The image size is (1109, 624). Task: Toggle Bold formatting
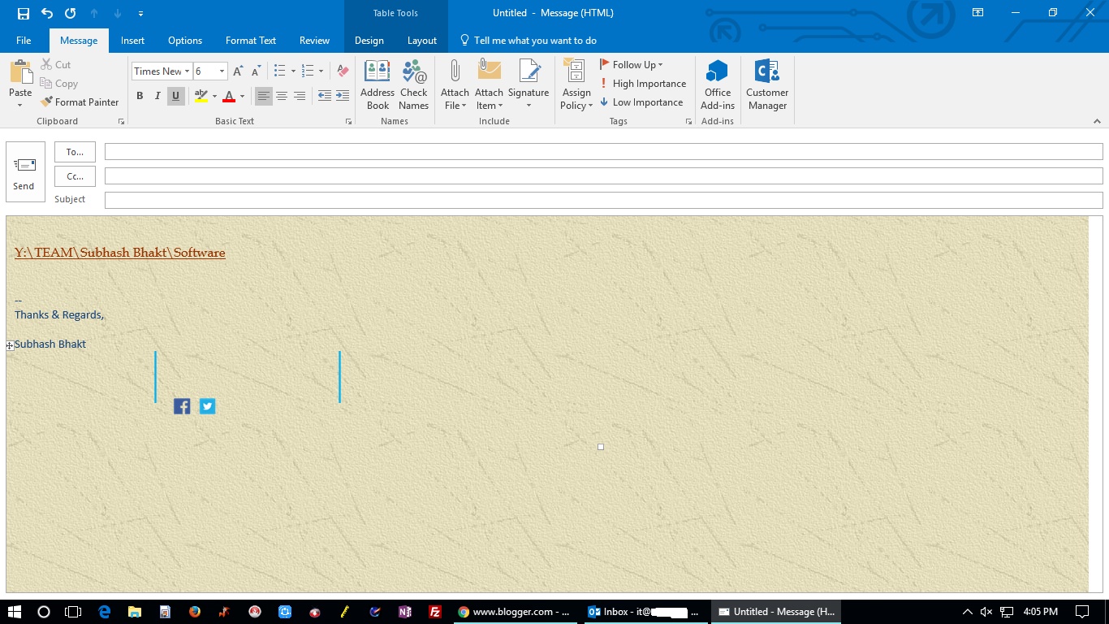pos(140,96)
